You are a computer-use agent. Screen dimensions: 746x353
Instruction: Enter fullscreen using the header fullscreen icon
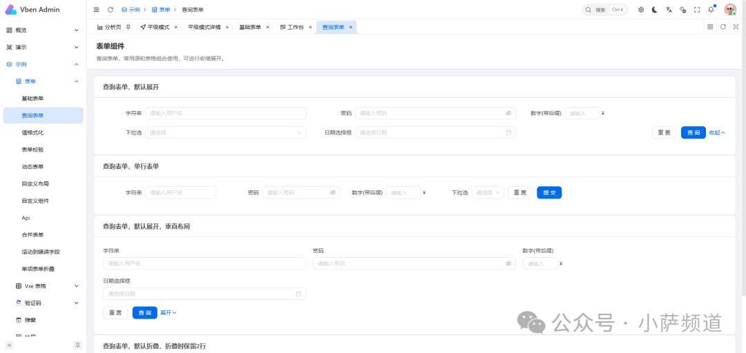pyautogui.click(x=697, y=10)
